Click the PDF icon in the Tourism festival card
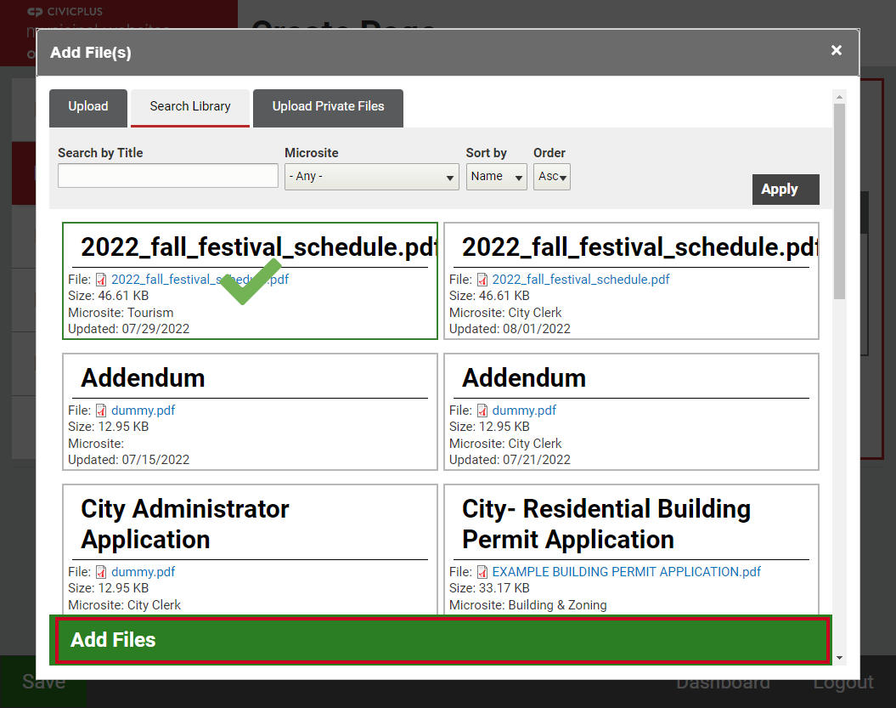Viewport: 896px width, 708px height. tap(101, 280)
